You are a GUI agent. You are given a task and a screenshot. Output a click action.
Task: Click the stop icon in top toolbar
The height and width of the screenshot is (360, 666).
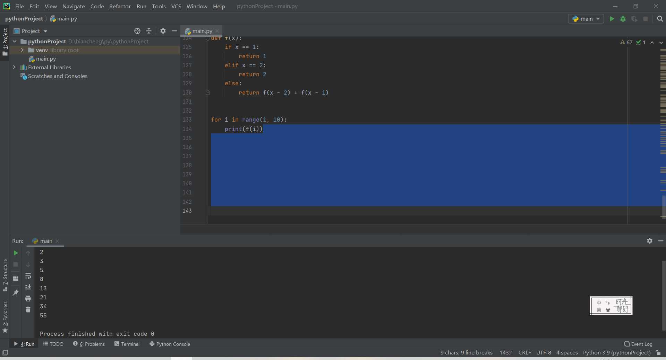[646, 19]
